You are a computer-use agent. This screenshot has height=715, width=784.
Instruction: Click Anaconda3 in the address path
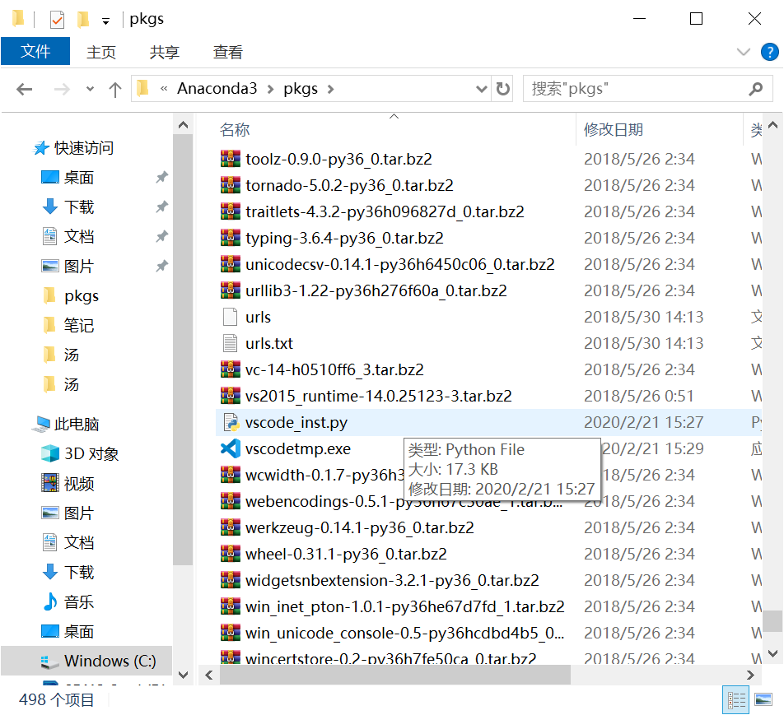click(x=217, y=88)
